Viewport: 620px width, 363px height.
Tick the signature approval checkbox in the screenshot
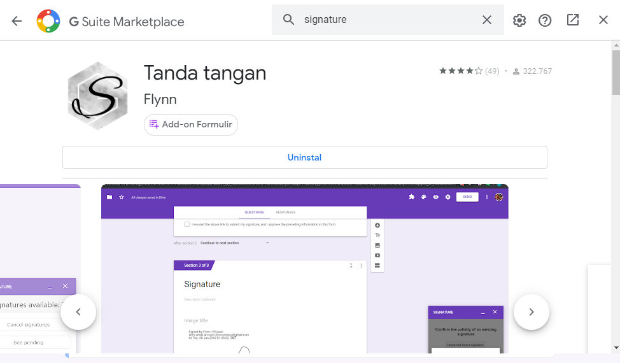click(187, 224)
